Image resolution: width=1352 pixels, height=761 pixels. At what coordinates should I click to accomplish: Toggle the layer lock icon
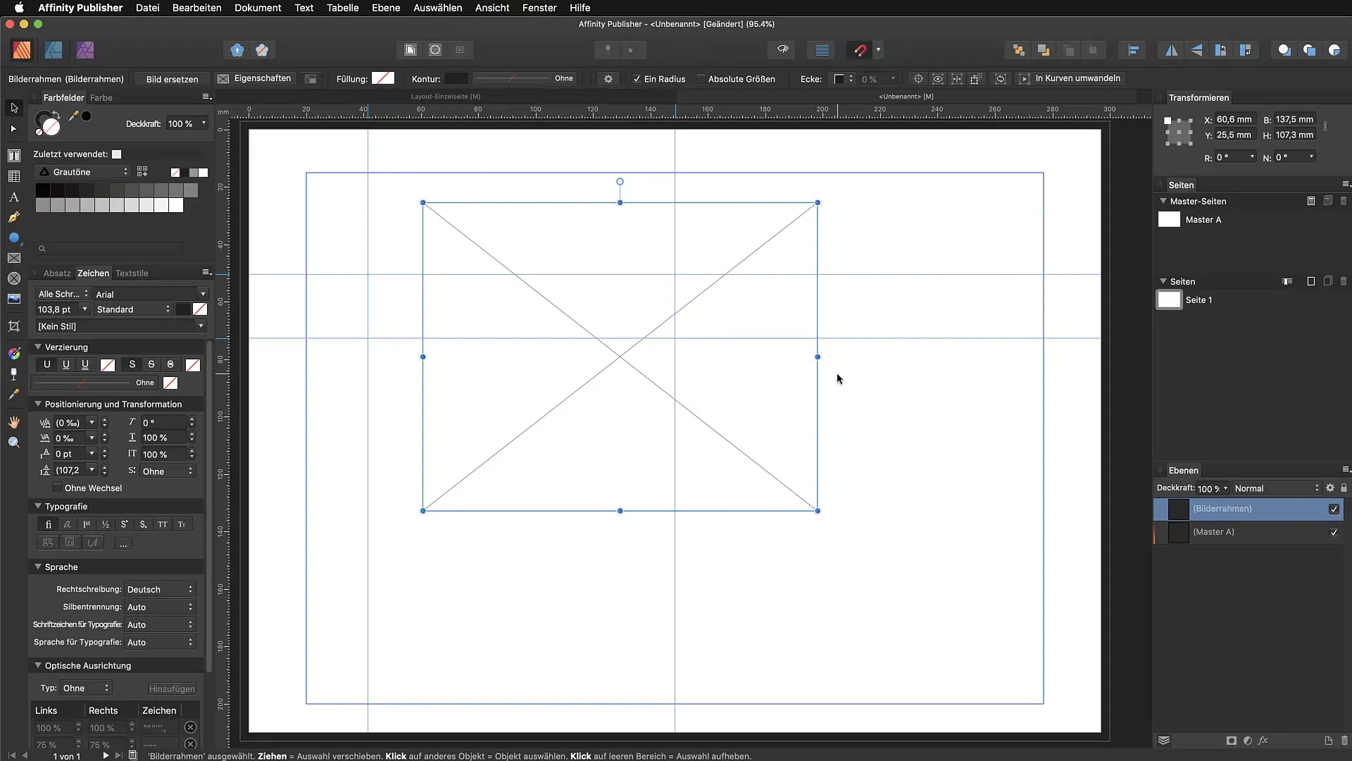[1344, 488]
